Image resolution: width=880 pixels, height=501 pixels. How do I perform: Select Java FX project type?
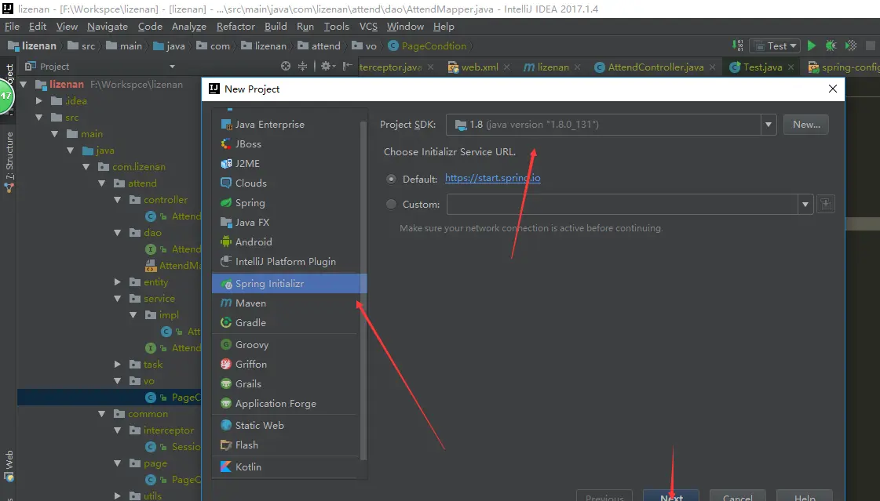coord(289,223)
